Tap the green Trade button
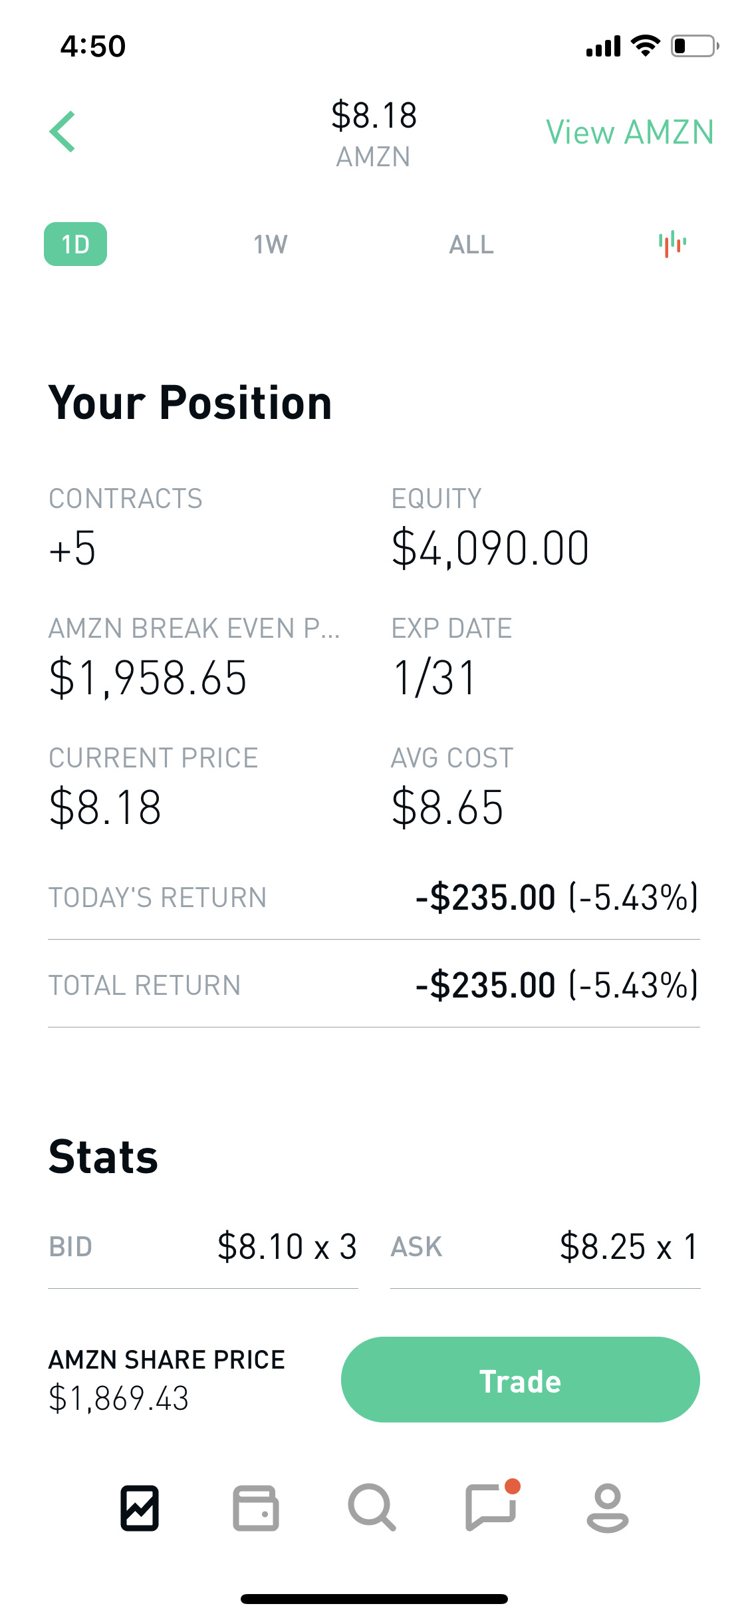 point(520,1379)
